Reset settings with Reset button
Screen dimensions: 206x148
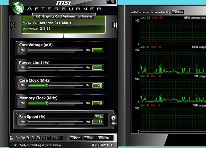pyautogui.click(x=90, y=138)
